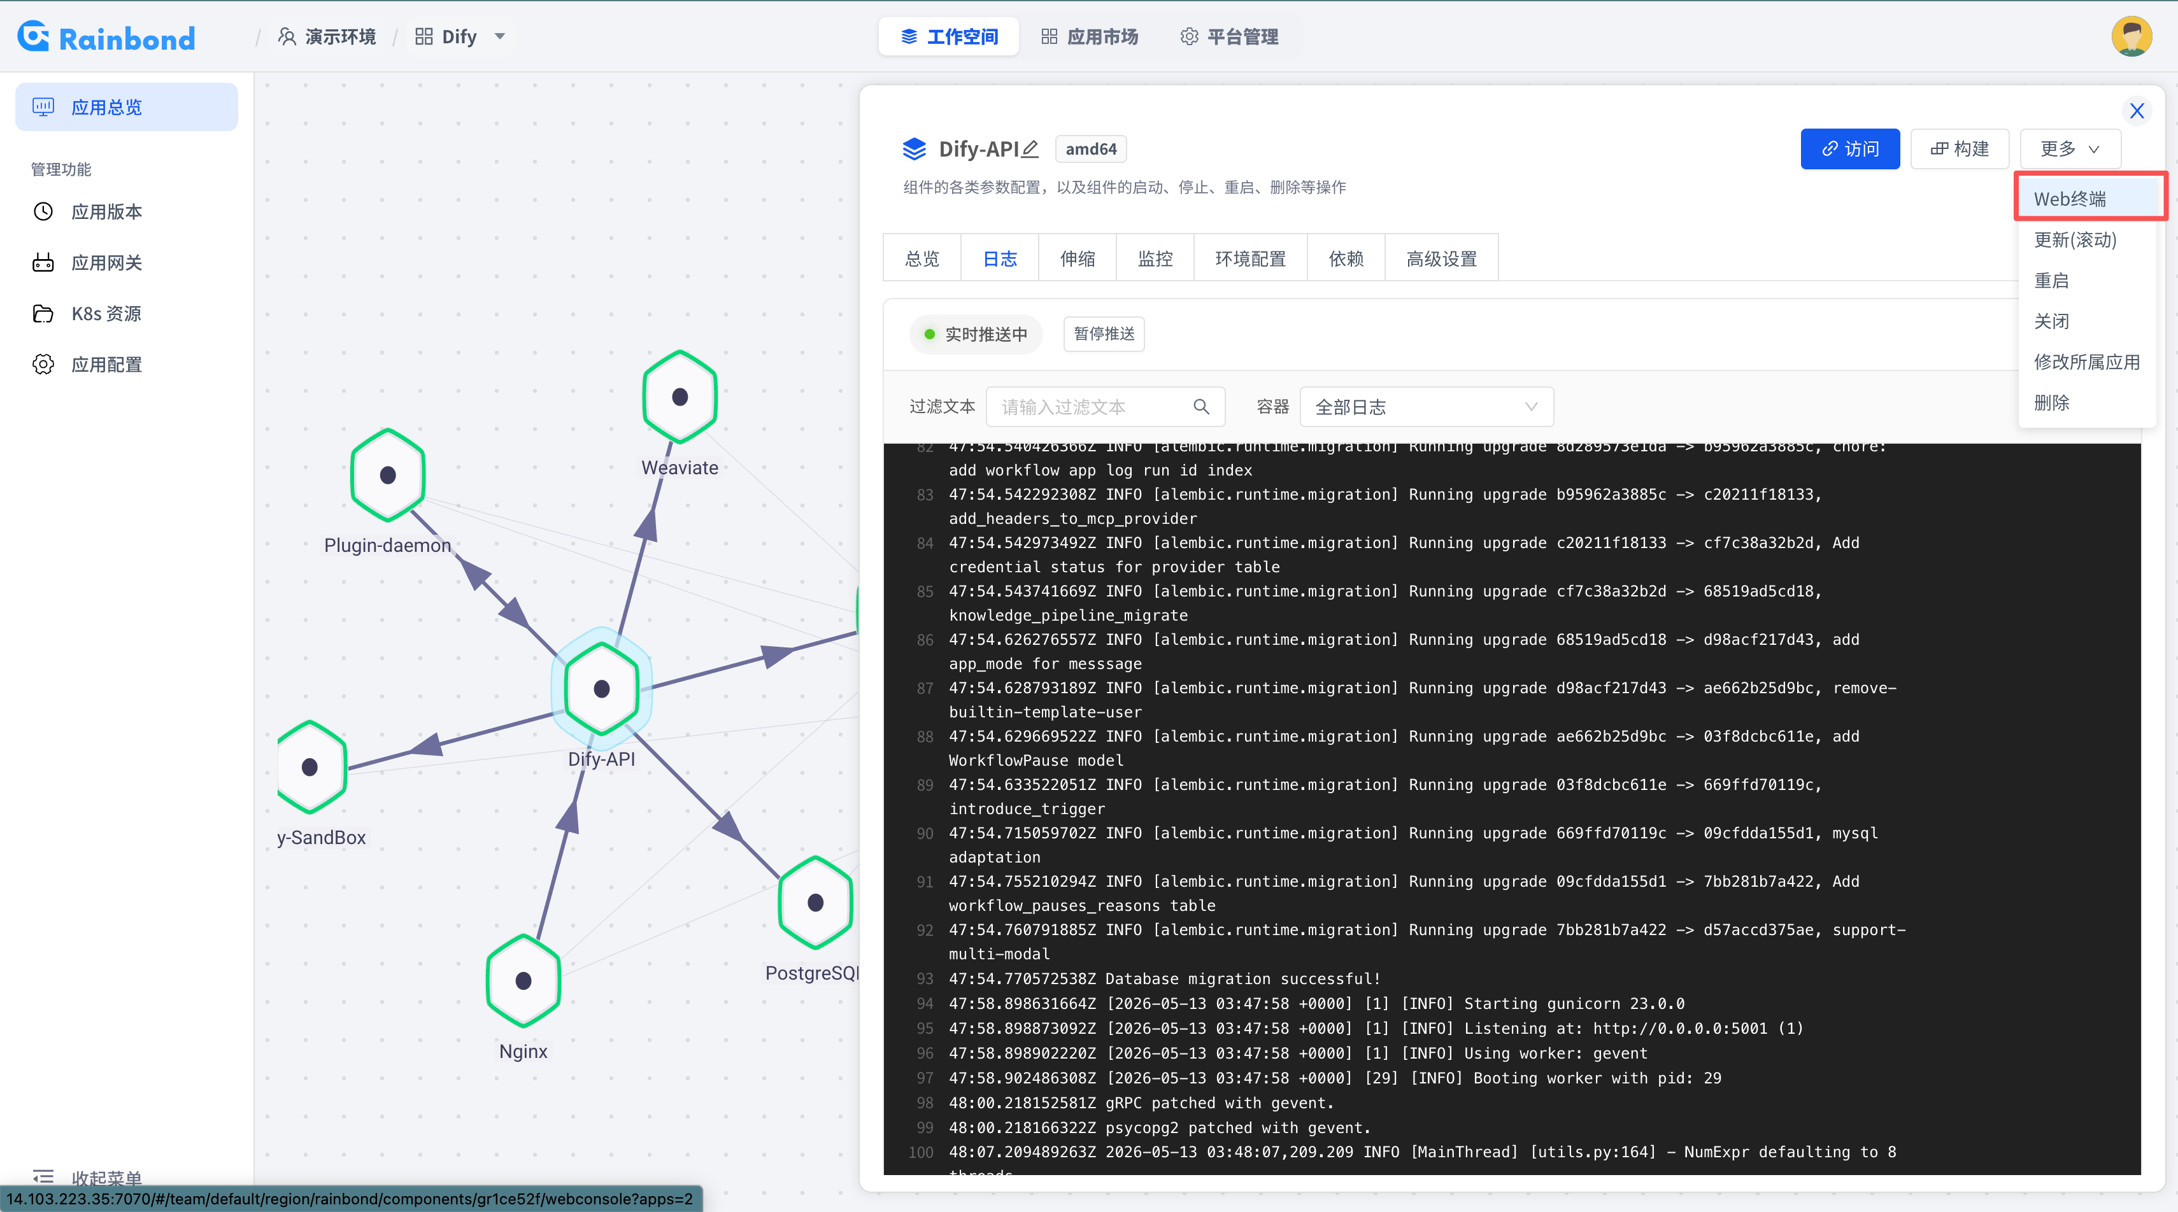The width and height of the screenshot is (2178, 1212).
Task: Click the 应用版本 clock icon
Action: click(x=43, y=211)
